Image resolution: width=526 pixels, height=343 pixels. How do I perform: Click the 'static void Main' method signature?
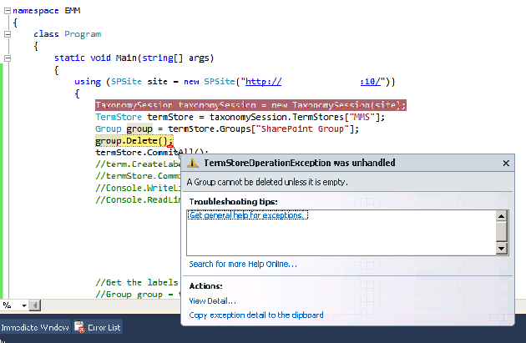point(134,58)
